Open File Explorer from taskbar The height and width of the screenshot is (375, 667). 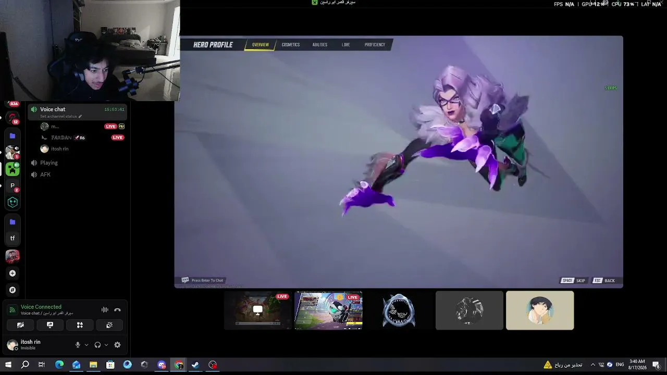[x=93, y=365]
